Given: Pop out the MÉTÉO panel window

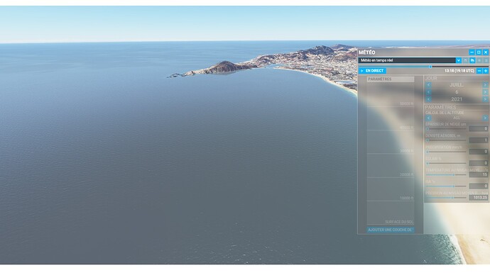Looking at the screenshot, I should pyautogui.click(x=479, y=52).
